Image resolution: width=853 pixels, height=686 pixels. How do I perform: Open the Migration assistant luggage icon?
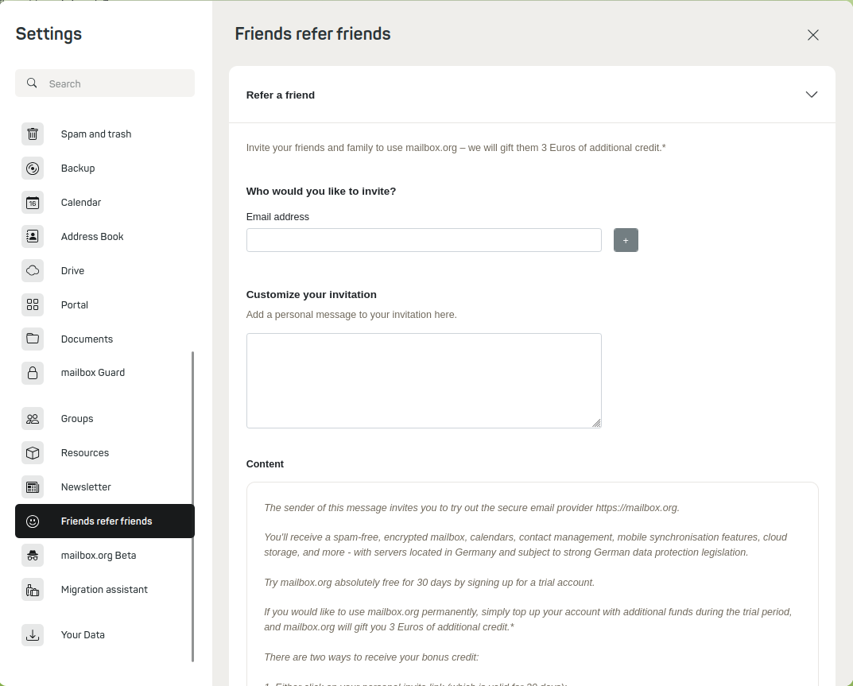coord(33,590)
